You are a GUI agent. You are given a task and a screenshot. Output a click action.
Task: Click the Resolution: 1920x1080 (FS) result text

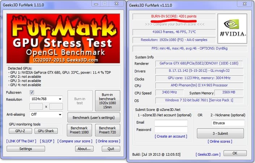point(174,40)
